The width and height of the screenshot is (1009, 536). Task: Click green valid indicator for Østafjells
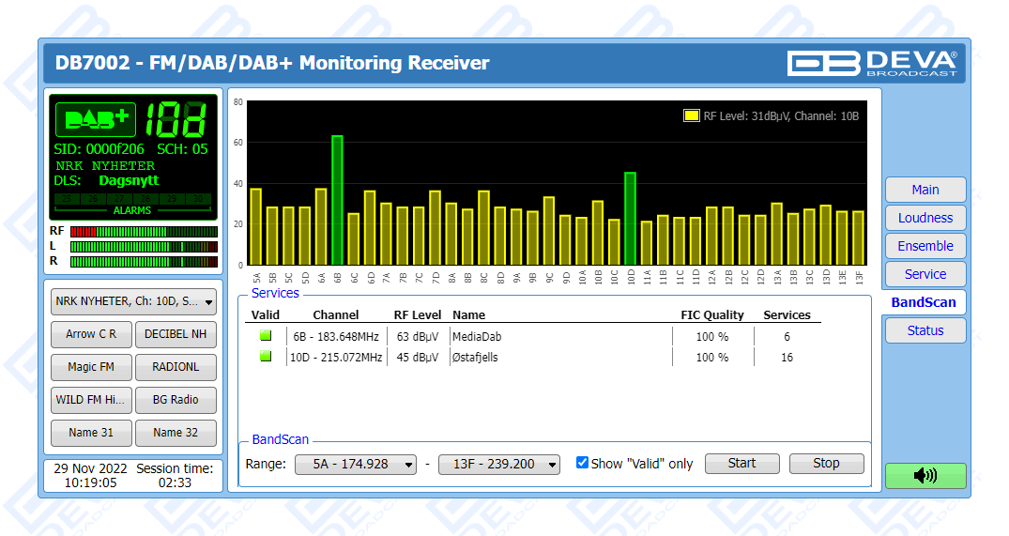point(266,357)
